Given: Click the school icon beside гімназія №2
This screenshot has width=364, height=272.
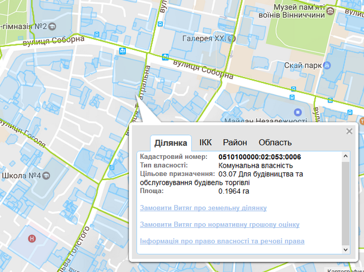Looking at the screenshot, I should coord(52,26).
